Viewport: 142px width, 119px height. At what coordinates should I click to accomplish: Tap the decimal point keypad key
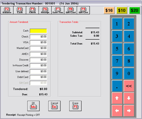coord(117,86)
